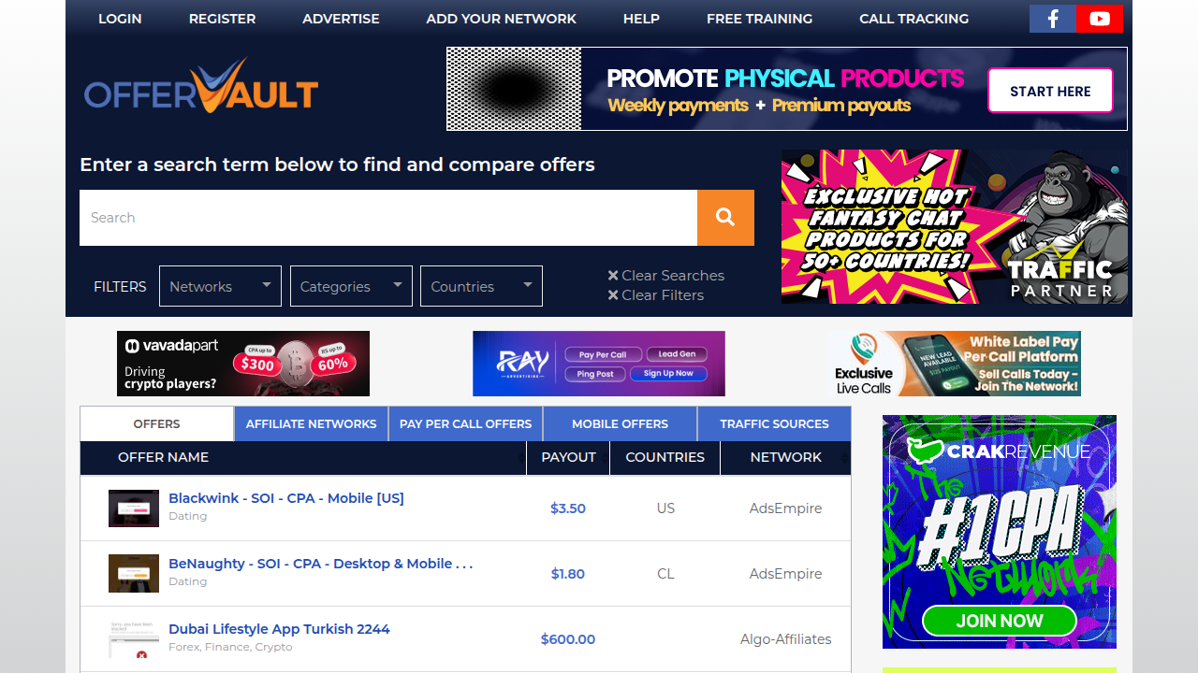The width and height of the screenshot is (1198, 673).
Task: Switch to Offers tab
Action: point(156,423)
